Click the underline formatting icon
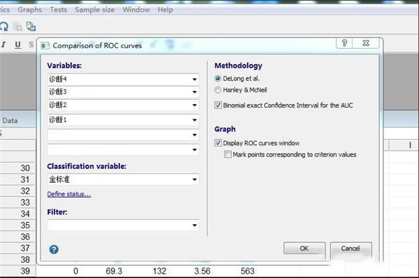 coord(17,45)
